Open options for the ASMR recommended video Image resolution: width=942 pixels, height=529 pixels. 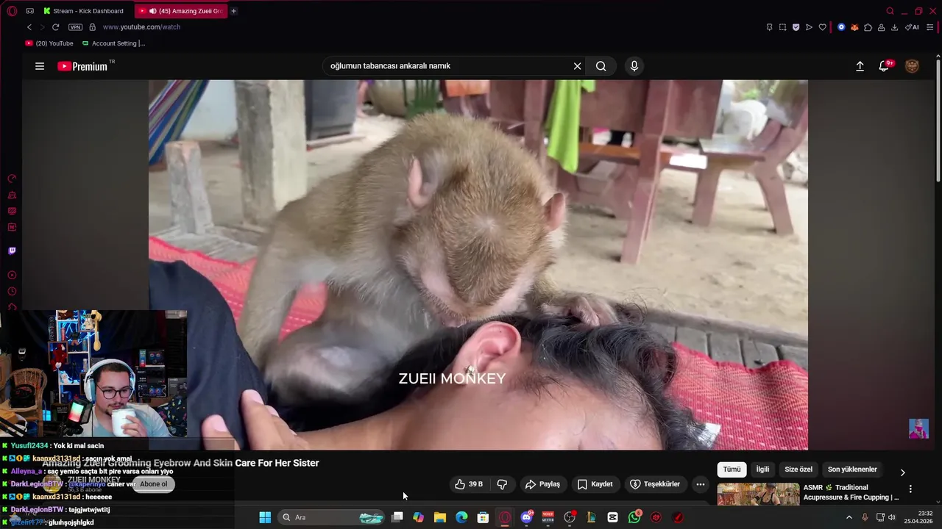point(910,489)
